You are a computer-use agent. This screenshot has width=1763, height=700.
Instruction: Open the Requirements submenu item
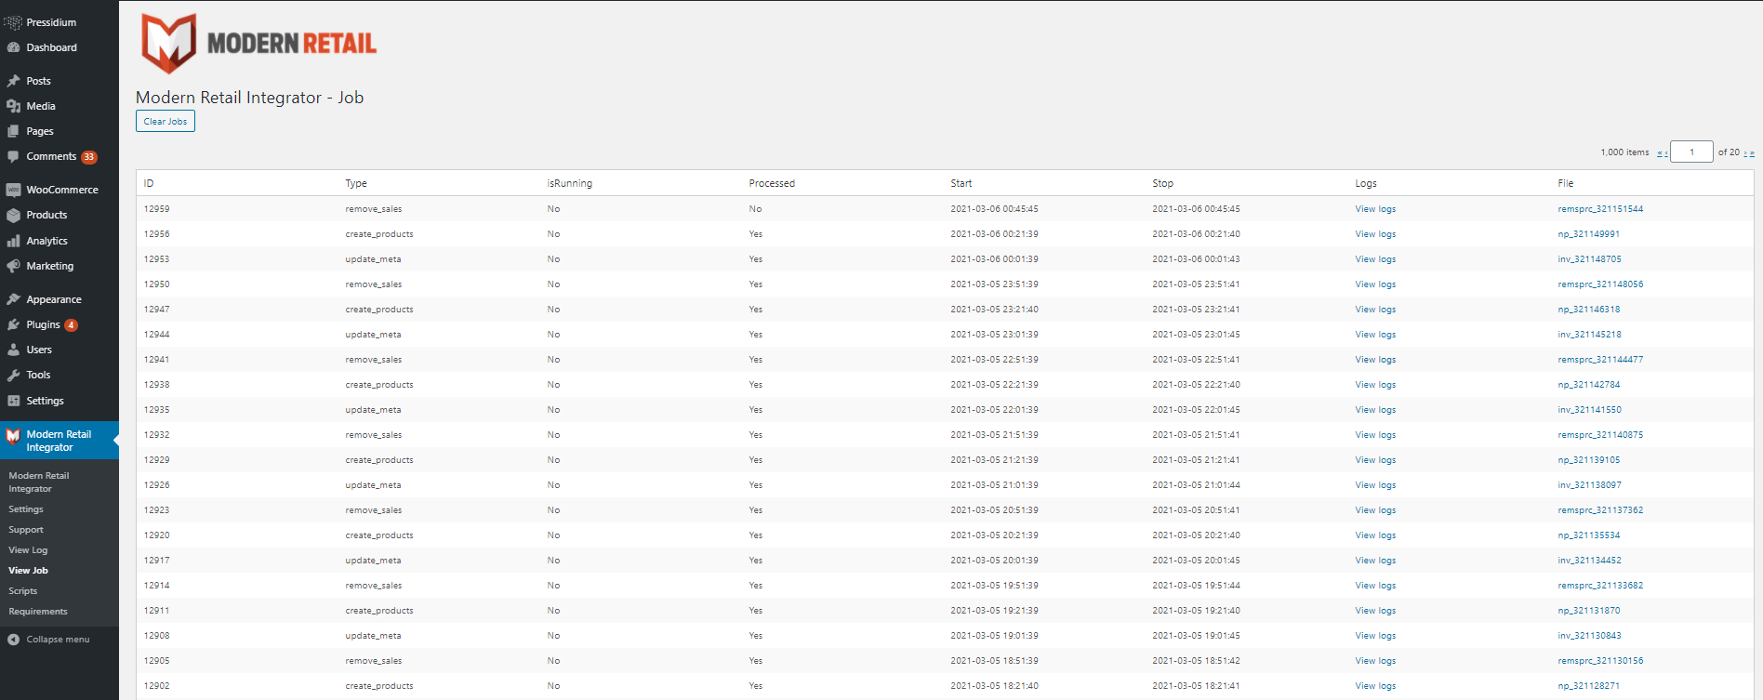point(38,612)
